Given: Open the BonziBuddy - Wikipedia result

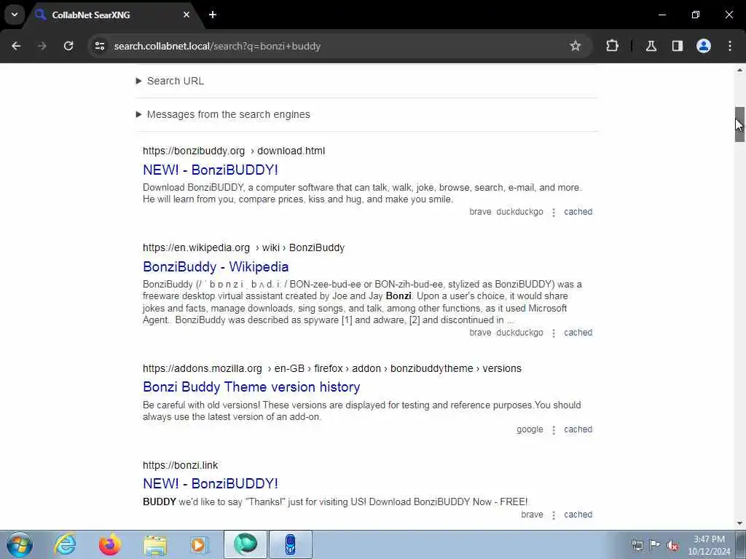Looking at the screenshot, I should click(x=216, y=266).
